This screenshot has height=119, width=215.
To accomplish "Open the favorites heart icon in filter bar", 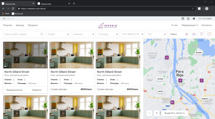I will (x=209, y=34).
